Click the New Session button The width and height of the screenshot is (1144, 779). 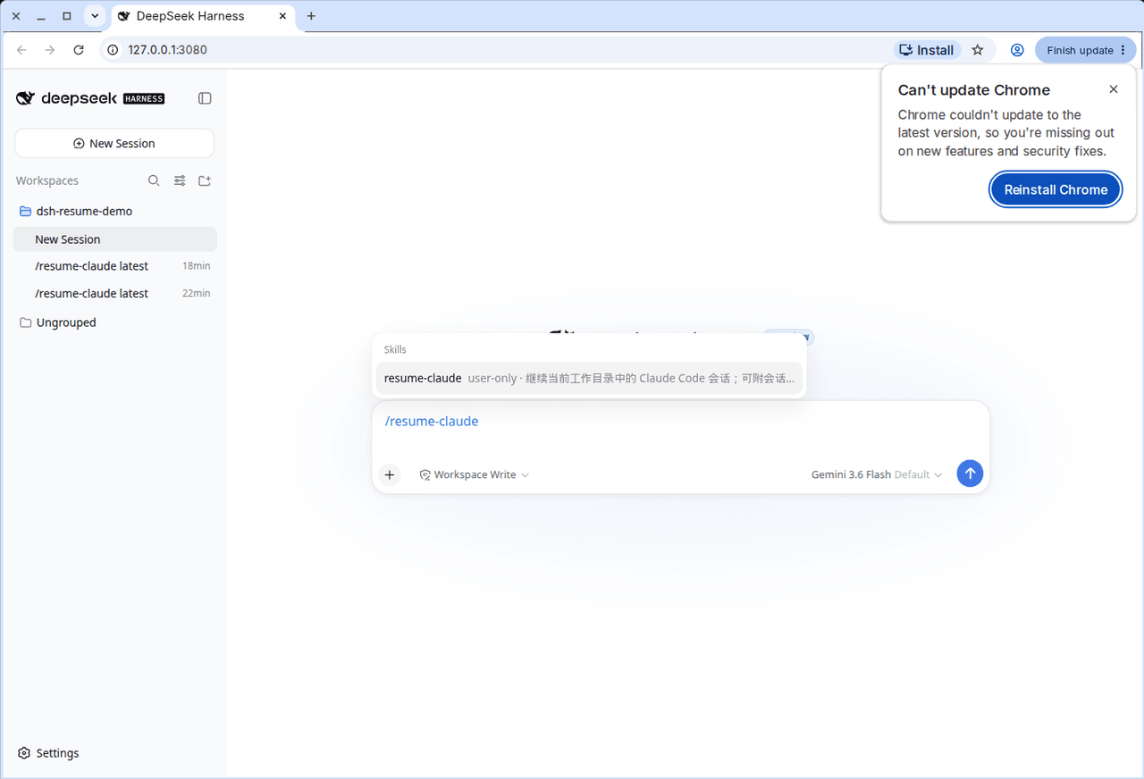pyautogui.click(x=114, y=143)
